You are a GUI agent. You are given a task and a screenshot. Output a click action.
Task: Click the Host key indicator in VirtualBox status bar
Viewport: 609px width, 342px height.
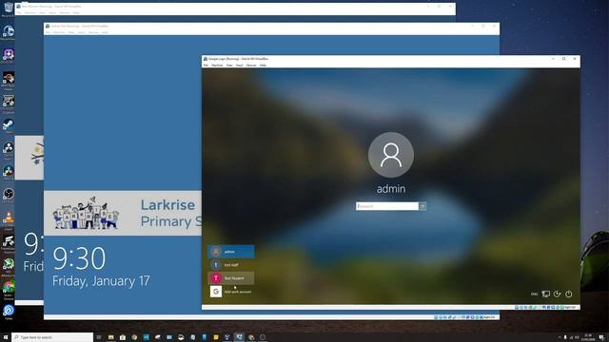pyautogui.click(x=570, y=307)
